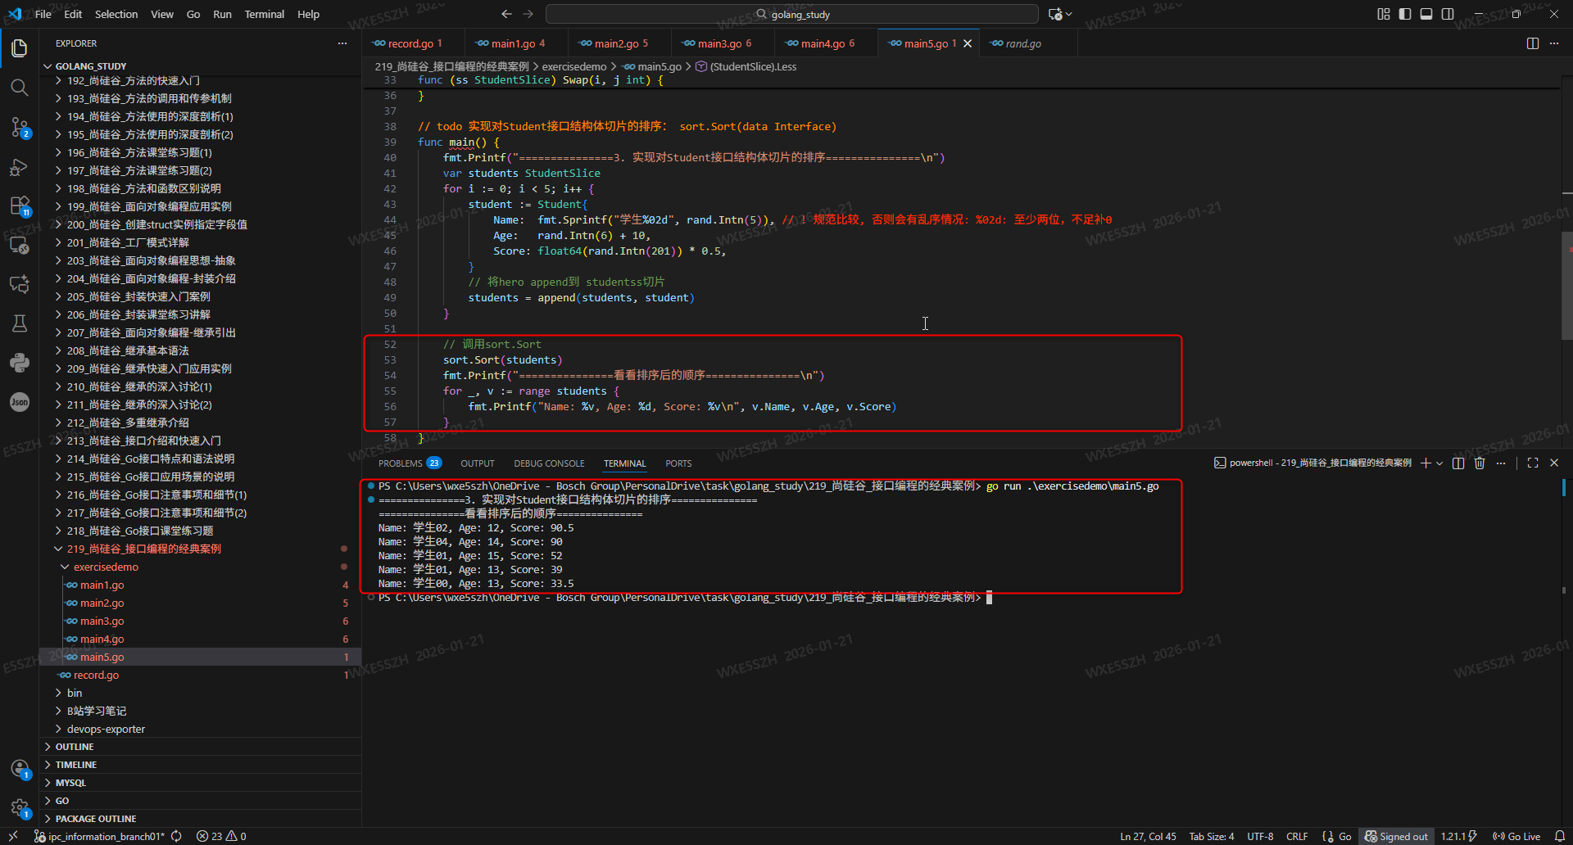The height and width of the screenshot is (845, 1573).
Task: Switch to the PROBLEMS panel tab
Action: [410, 463]
